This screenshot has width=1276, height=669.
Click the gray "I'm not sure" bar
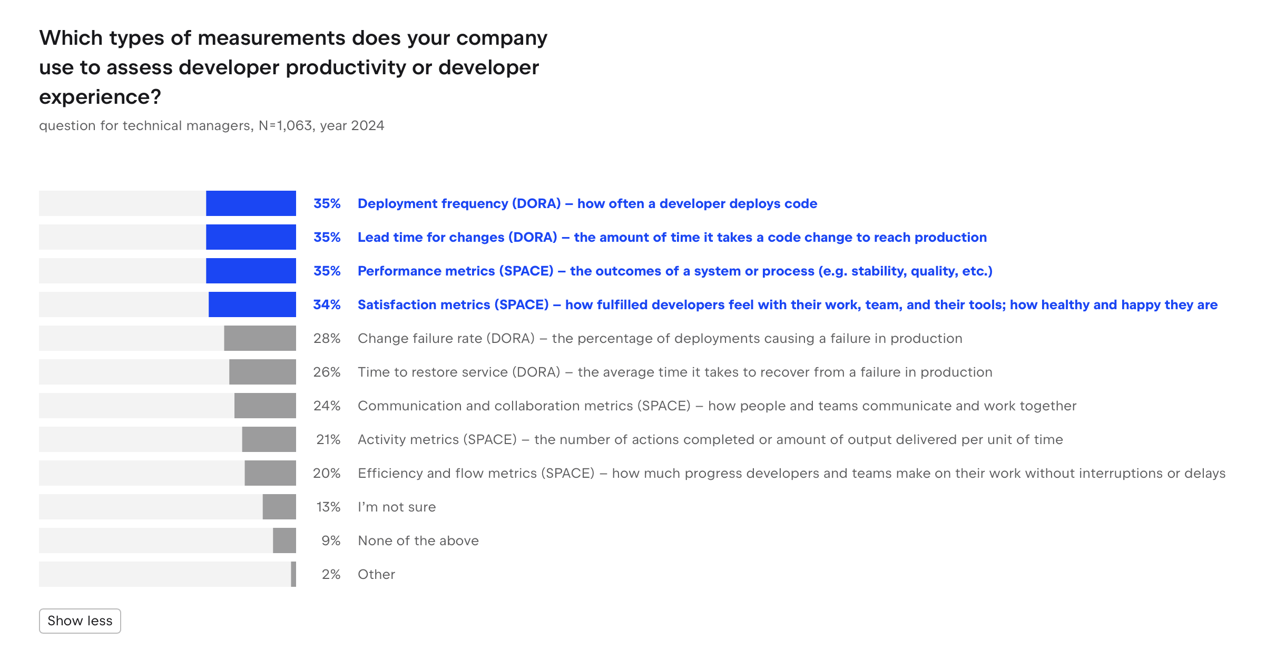click(x=279, y=507)
